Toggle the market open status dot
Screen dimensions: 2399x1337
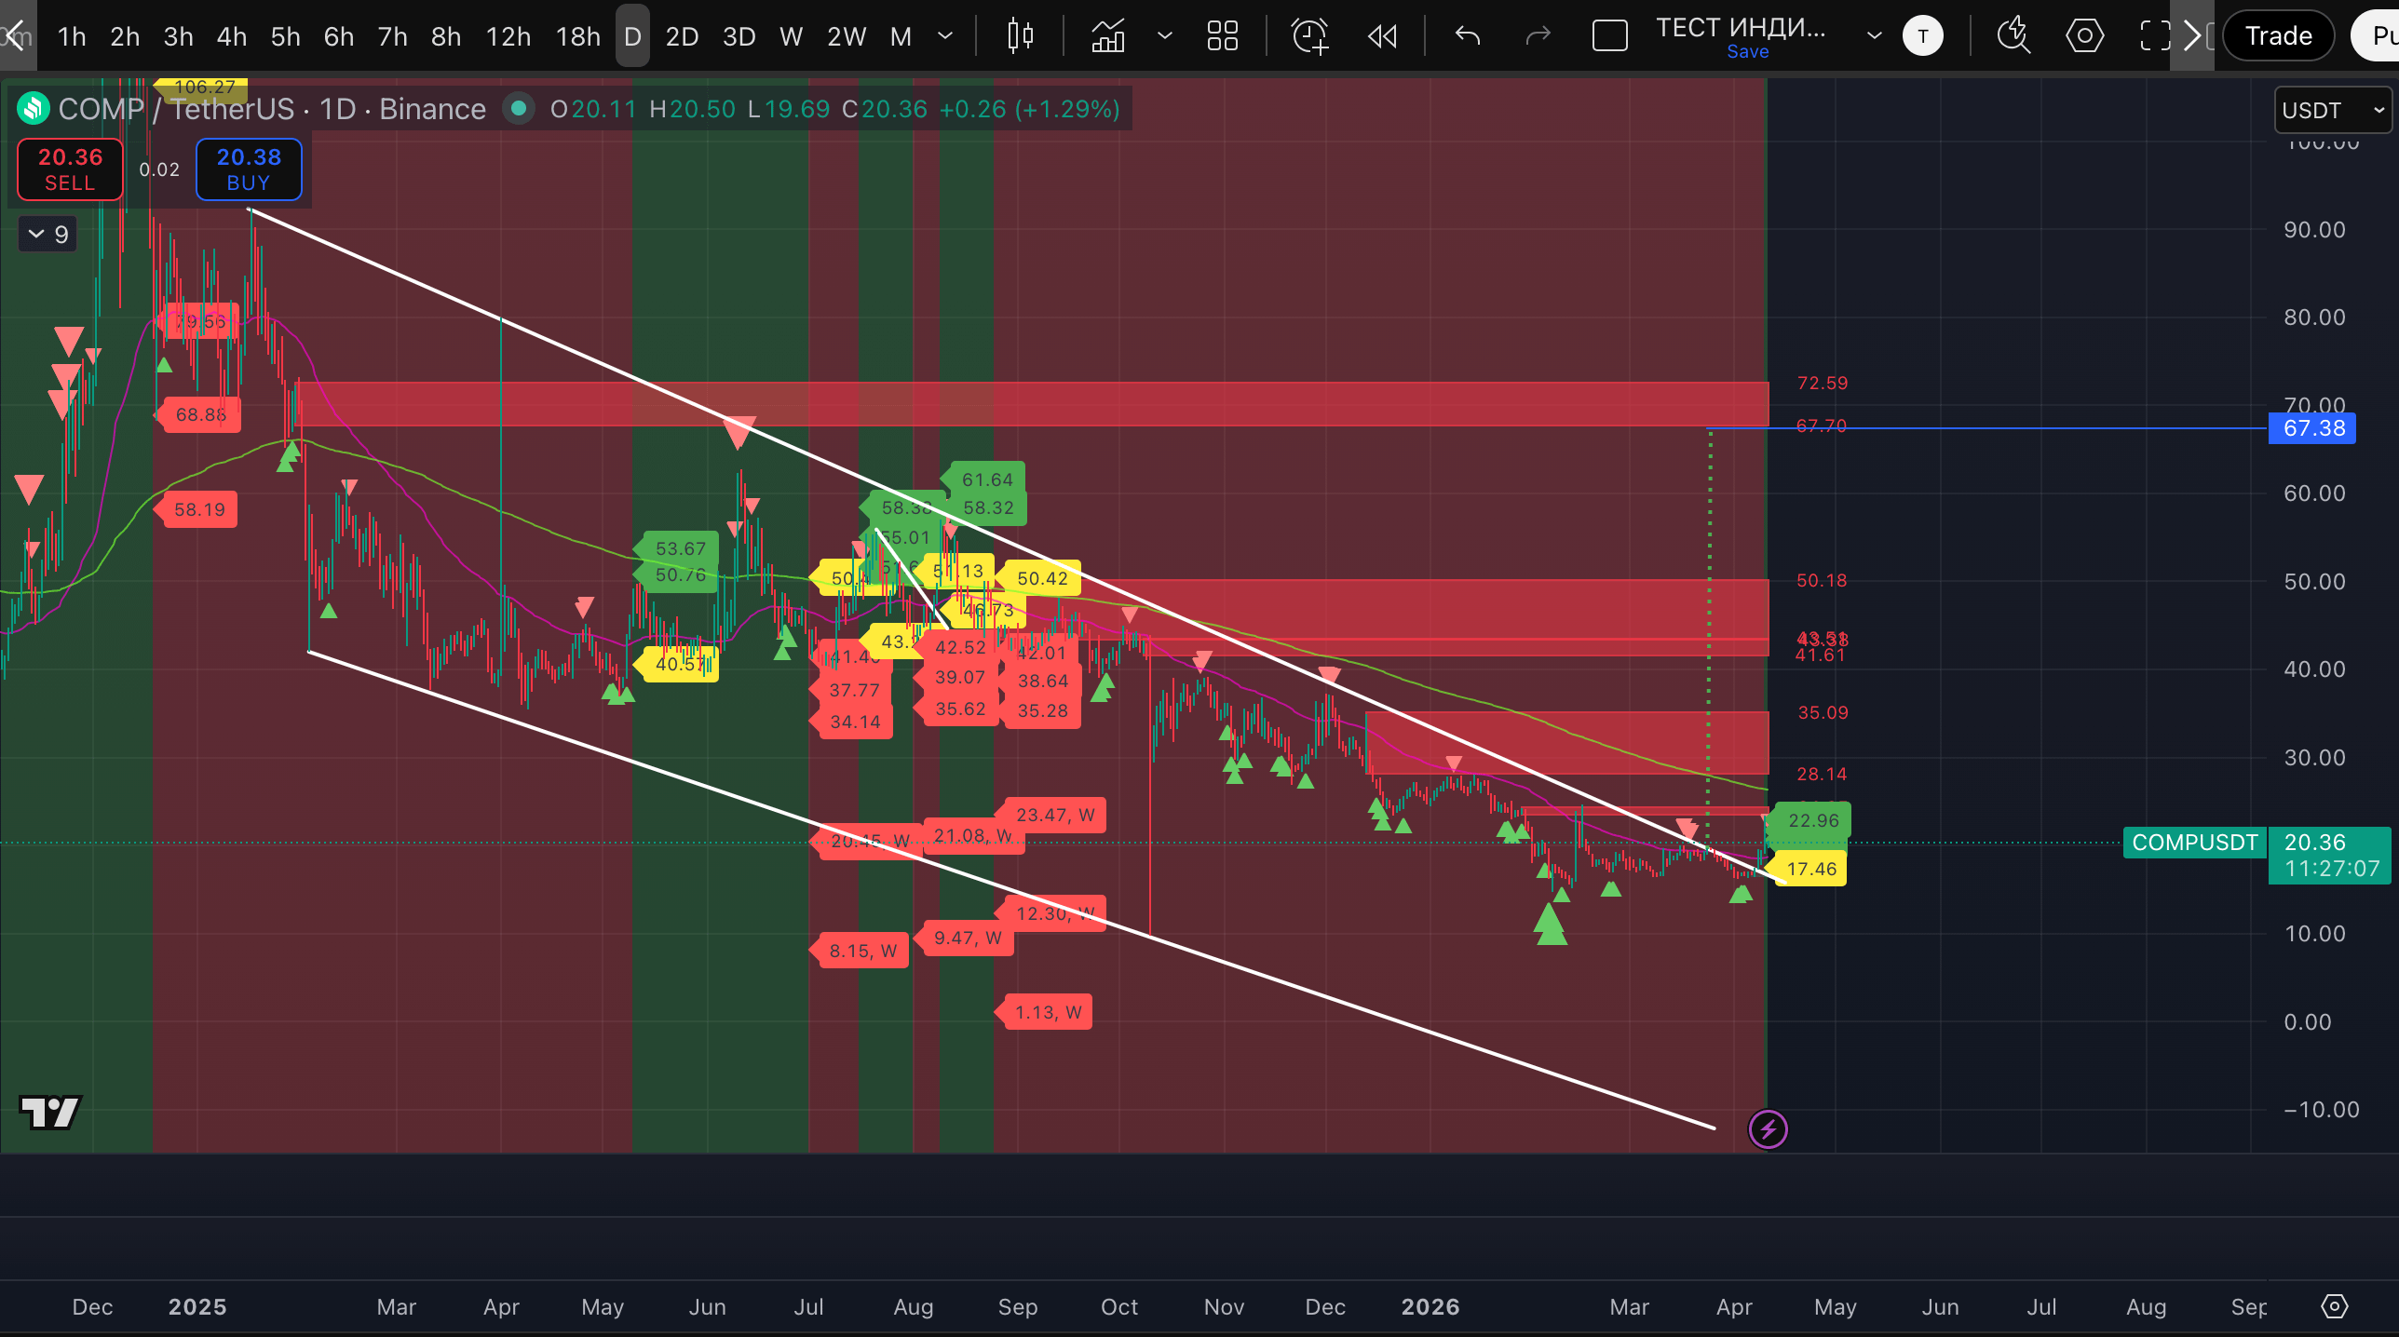click(x=519, y=109)
